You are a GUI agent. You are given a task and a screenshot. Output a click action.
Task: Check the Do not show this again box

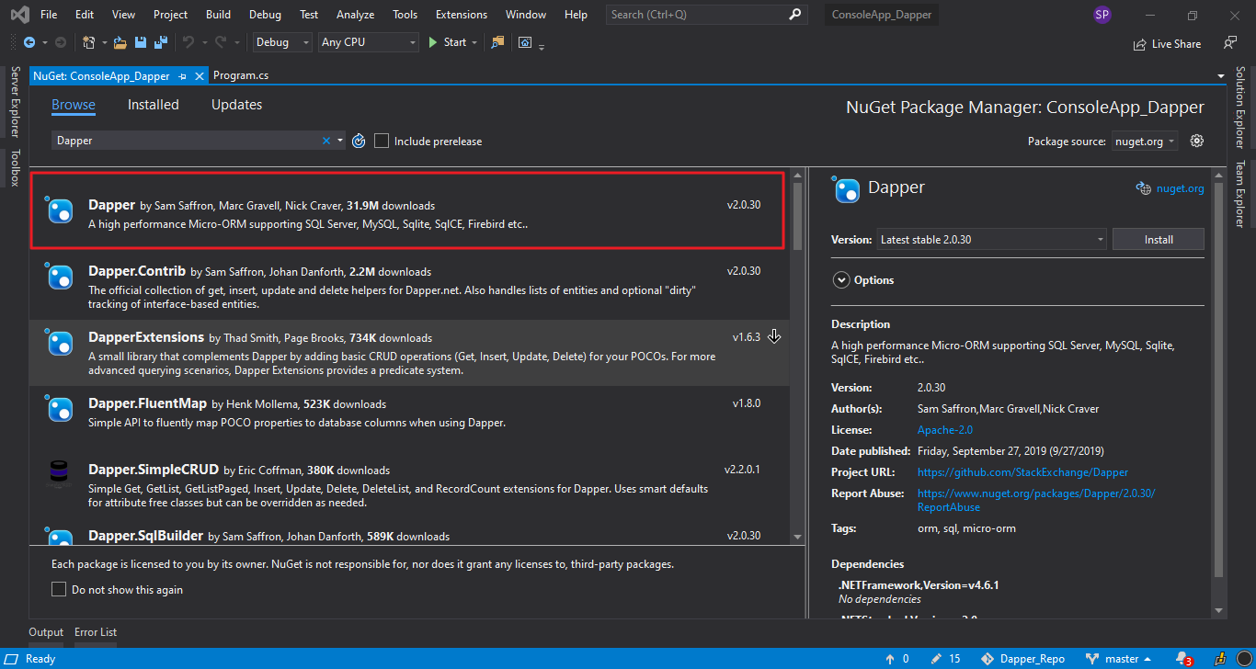[x=59, y=589]
